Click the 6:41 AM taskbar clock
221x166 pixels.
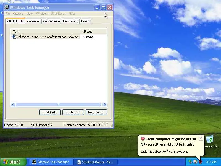click(x=211, y=162)
